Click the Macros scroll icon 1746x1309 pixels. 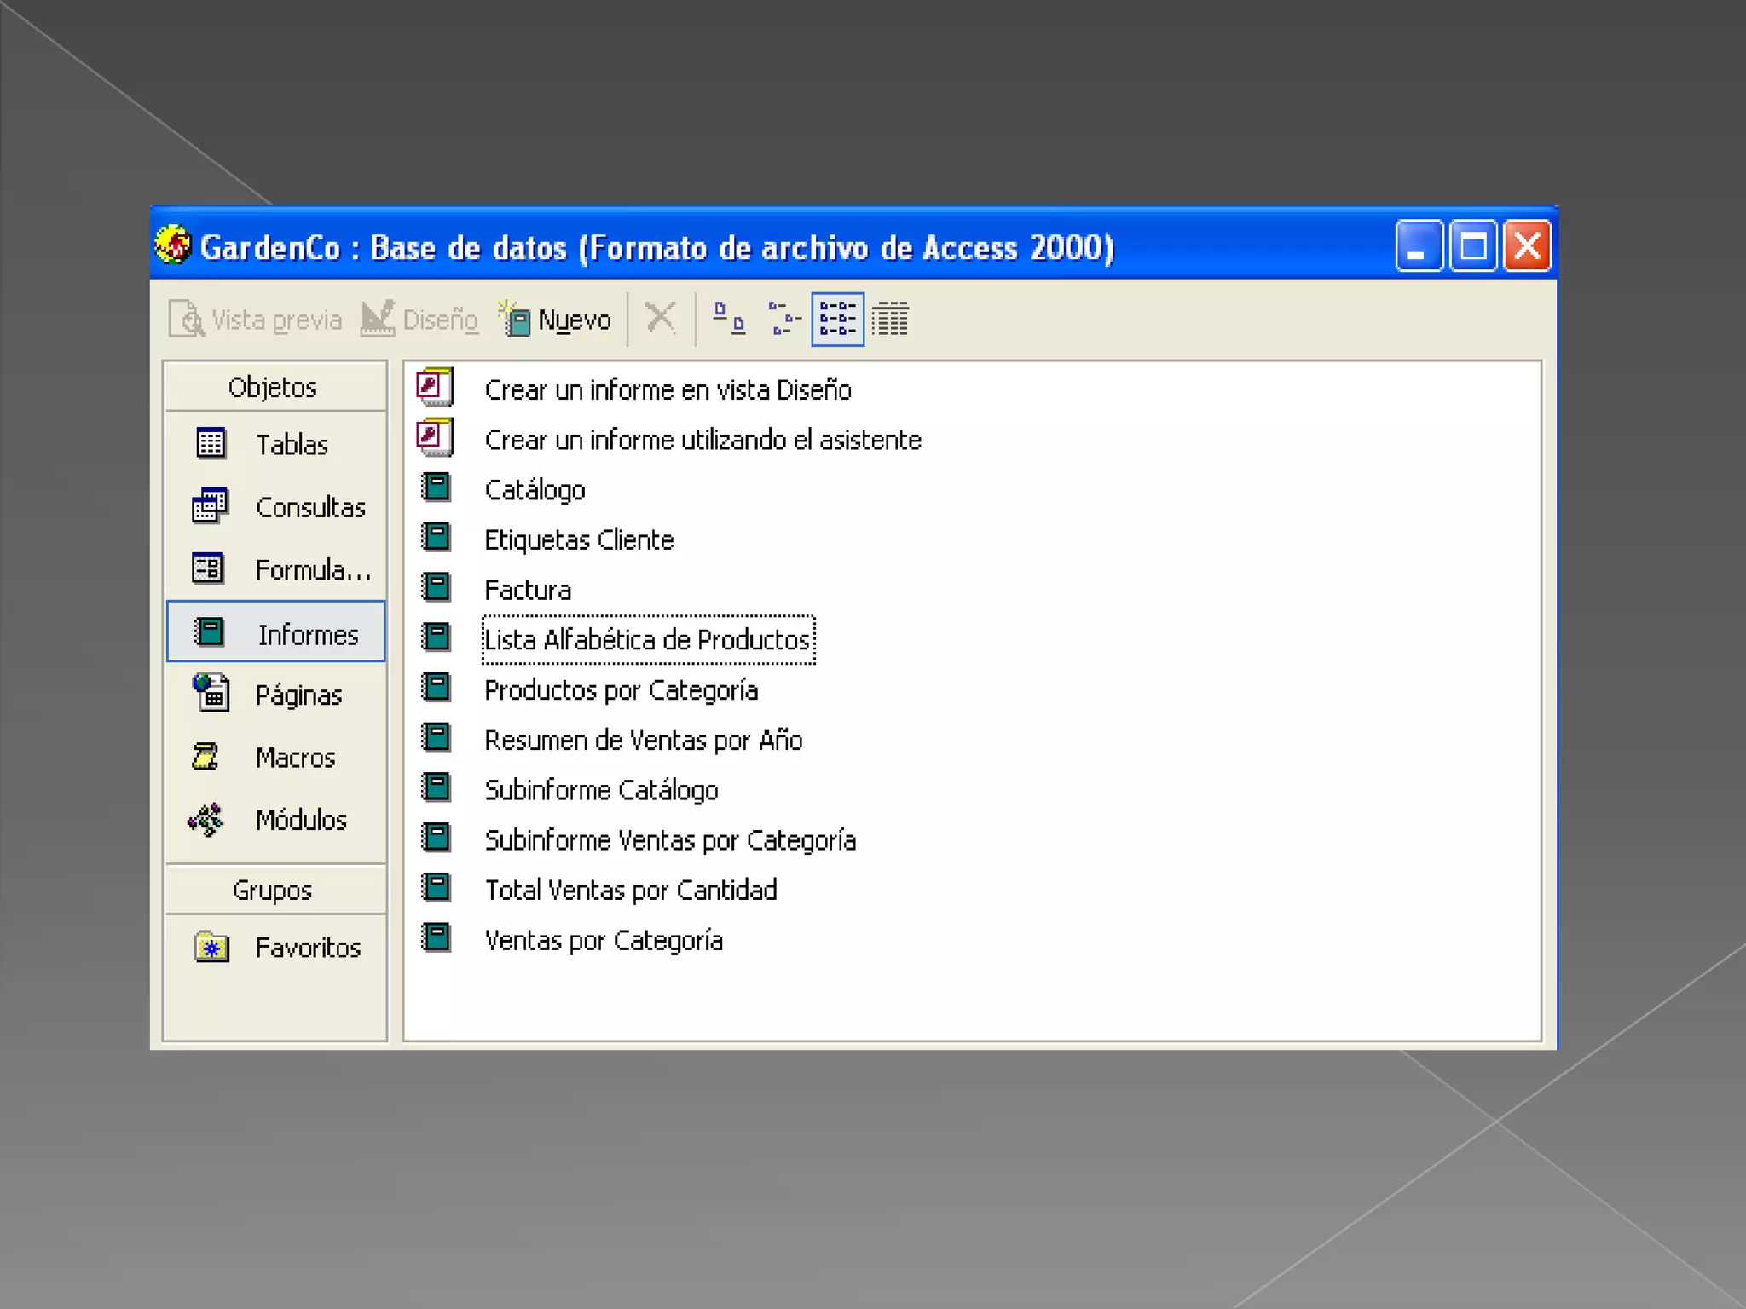(x=205, y=756)
